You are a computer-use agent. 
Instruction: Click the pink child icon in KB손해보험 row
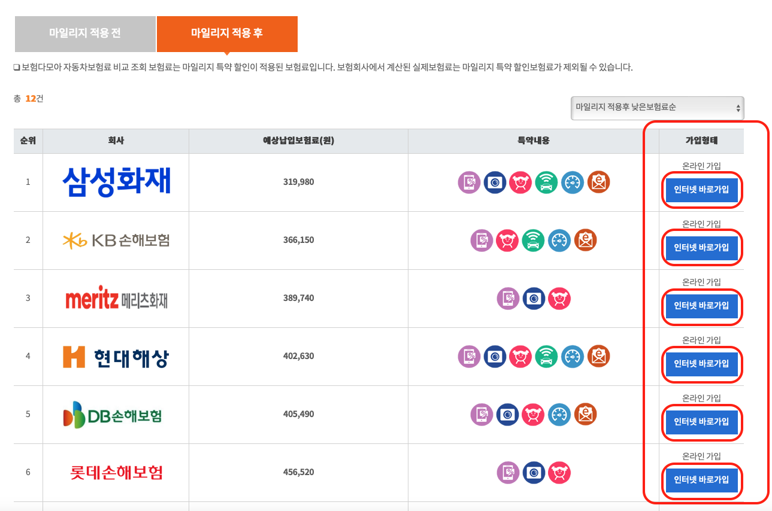point(507,241)
